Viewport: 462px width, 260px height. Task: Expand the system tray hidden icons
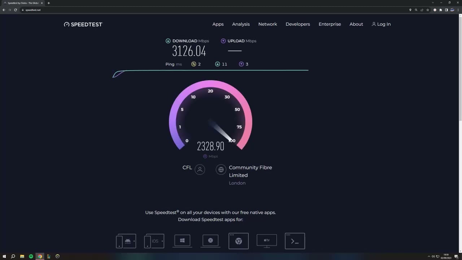(x=429, y=256)
